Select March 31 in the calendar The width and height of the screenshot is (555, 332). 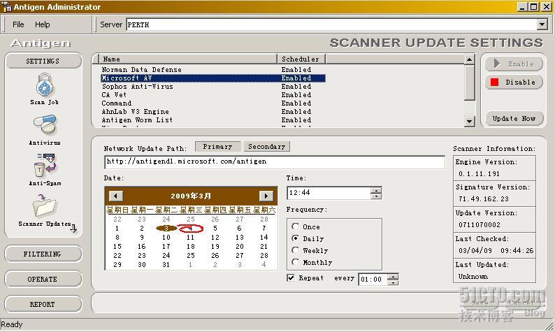click(166, 264)
